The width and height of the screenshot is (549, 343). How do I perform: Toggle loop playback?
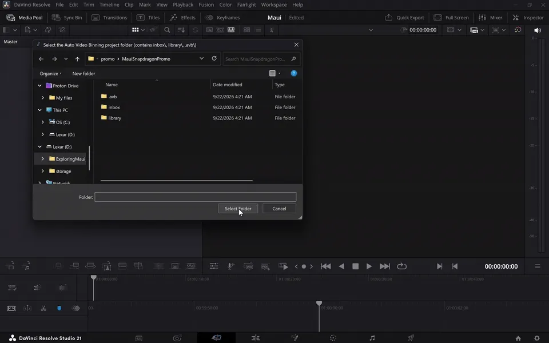coord(401,266)
